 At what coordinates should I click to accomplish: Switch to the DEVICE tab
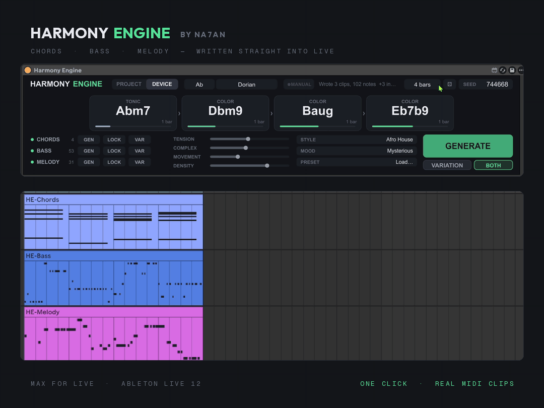point(162,84)
